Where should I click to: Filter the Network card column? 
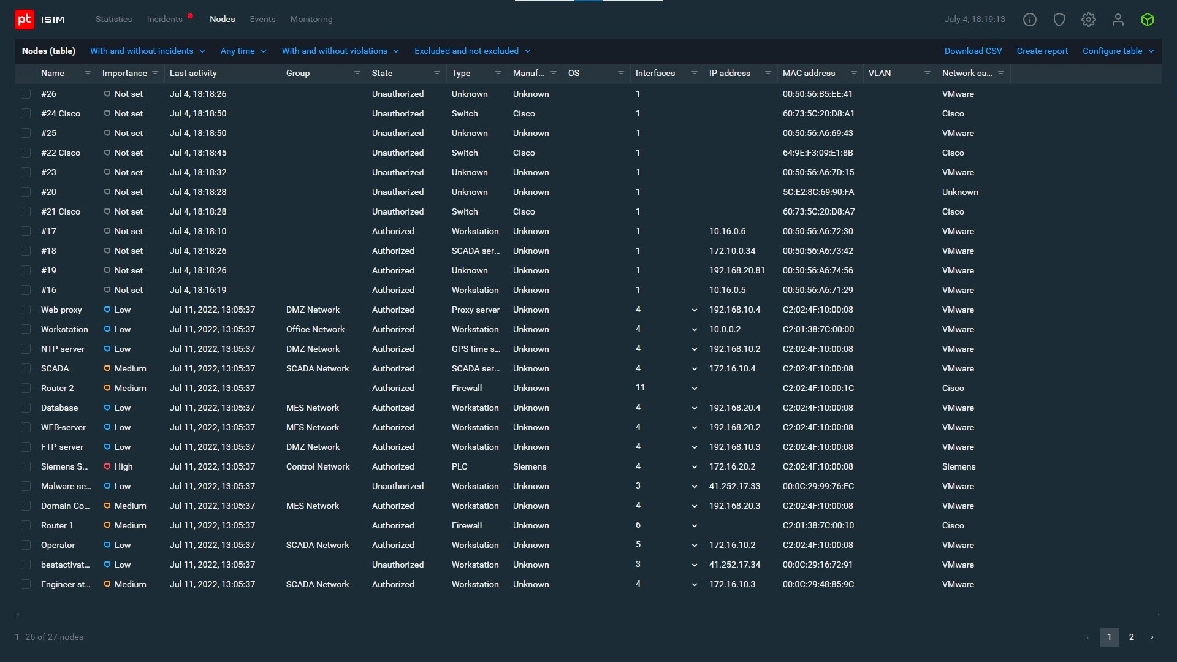click(x=1000, y=74)
